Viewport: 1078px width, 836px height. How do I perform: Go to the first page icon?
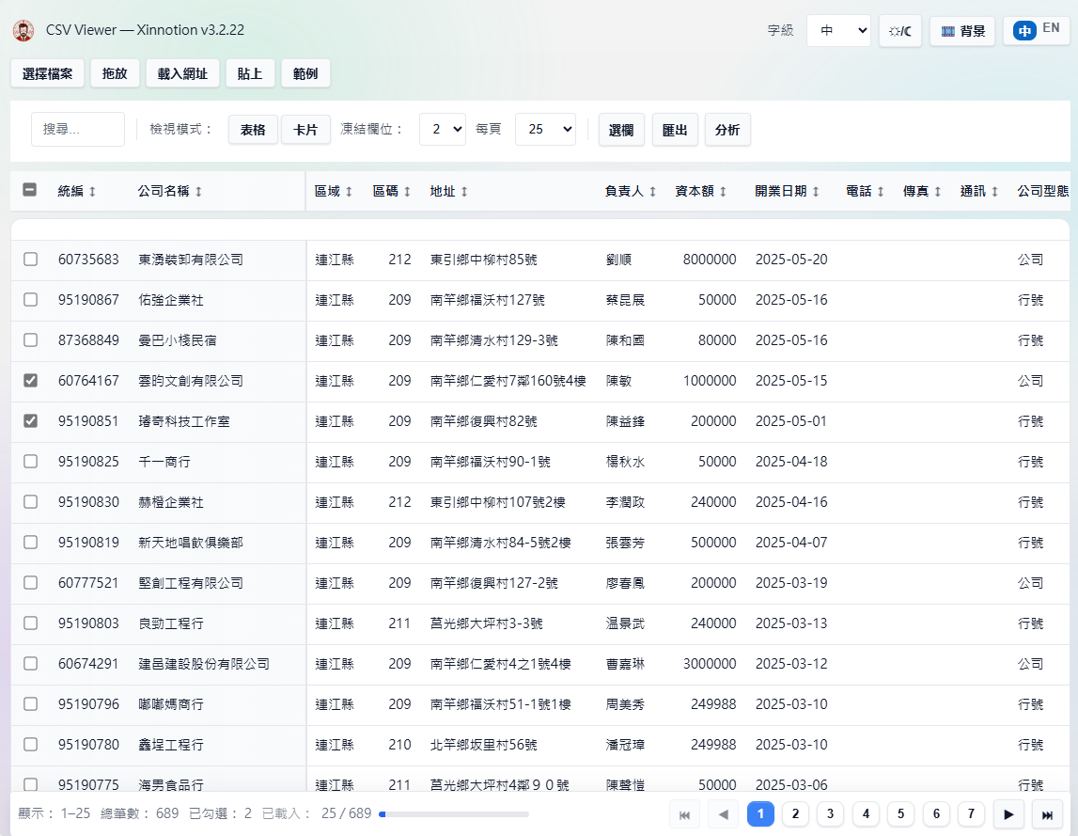(684, 814)
